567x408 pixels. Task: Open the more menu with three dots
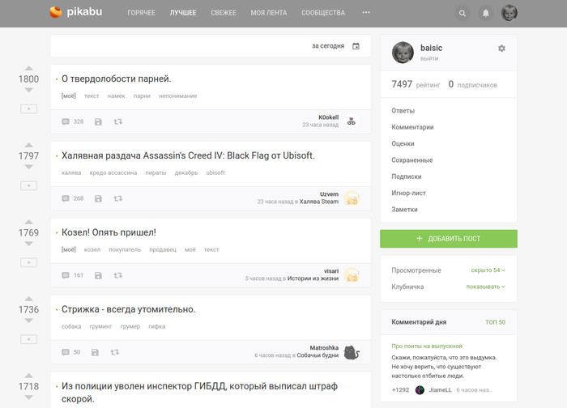pyautogui.click(x=366, y=13)
